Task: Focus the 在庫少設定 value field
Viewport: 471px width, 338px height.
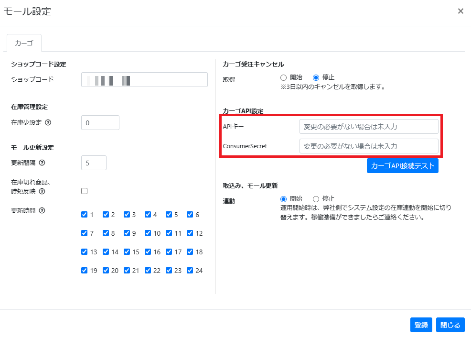Action: pyautogui.click(x=100, y=123)
